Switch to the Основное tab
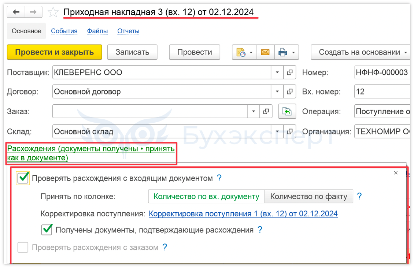This screenshot has height=268, width=414. coord(26,31)
